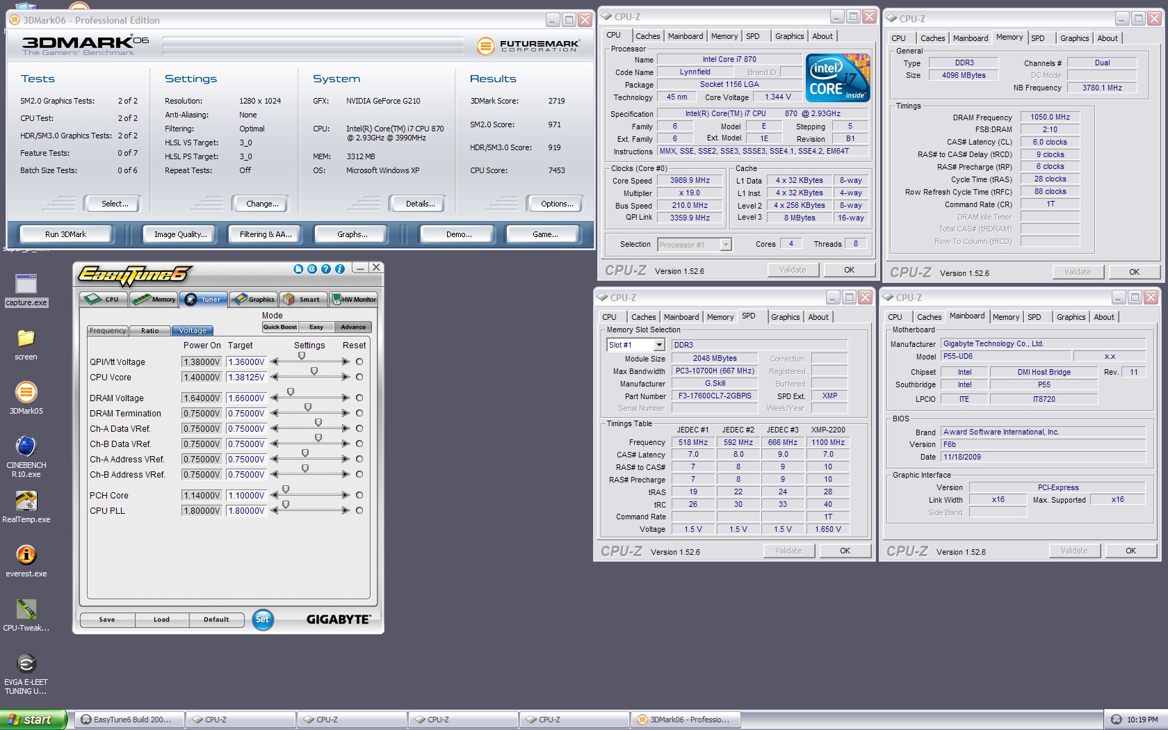The image size is (1168, 730).
Task: Click the EasyTune6 @ web icon
Action: coord(312,268)
